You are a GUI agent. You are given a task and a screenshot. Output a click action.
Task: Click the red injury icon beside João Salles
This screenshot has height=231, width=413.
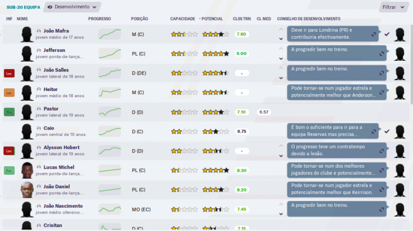click(9, 73)
